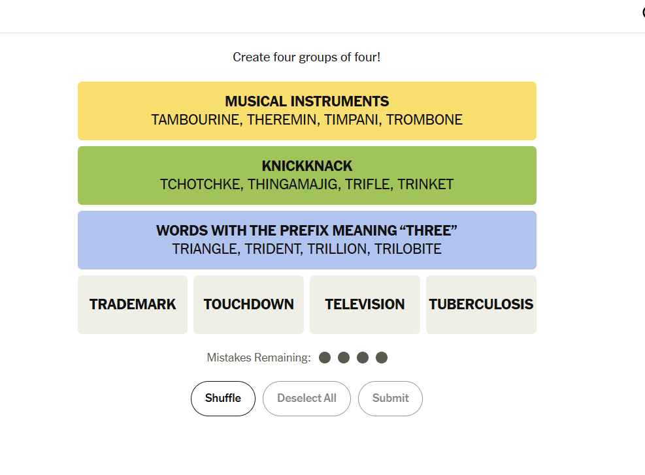Click the last mistakes remaining dot
Viewport: 645px width, 475px height.
click(x=382, y=358)
